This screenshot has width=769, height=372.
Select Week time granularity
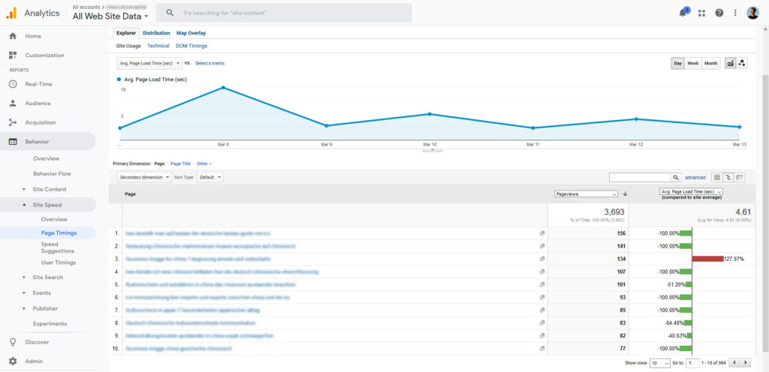coord(693,63)
